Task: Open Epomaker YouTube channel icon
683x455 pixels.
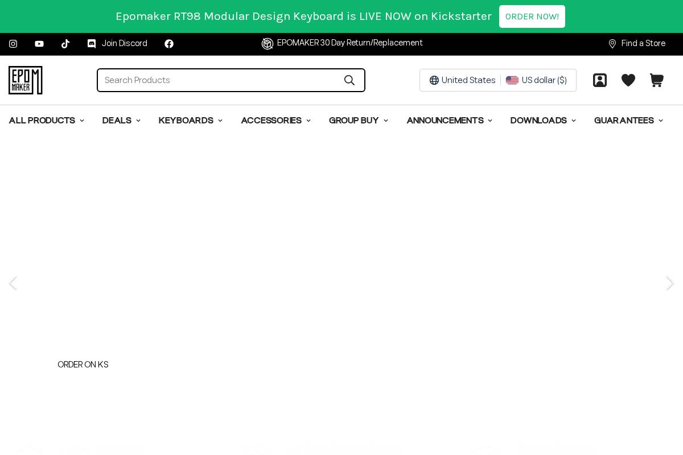Action: pyautogui.click(x=39, y=44)
